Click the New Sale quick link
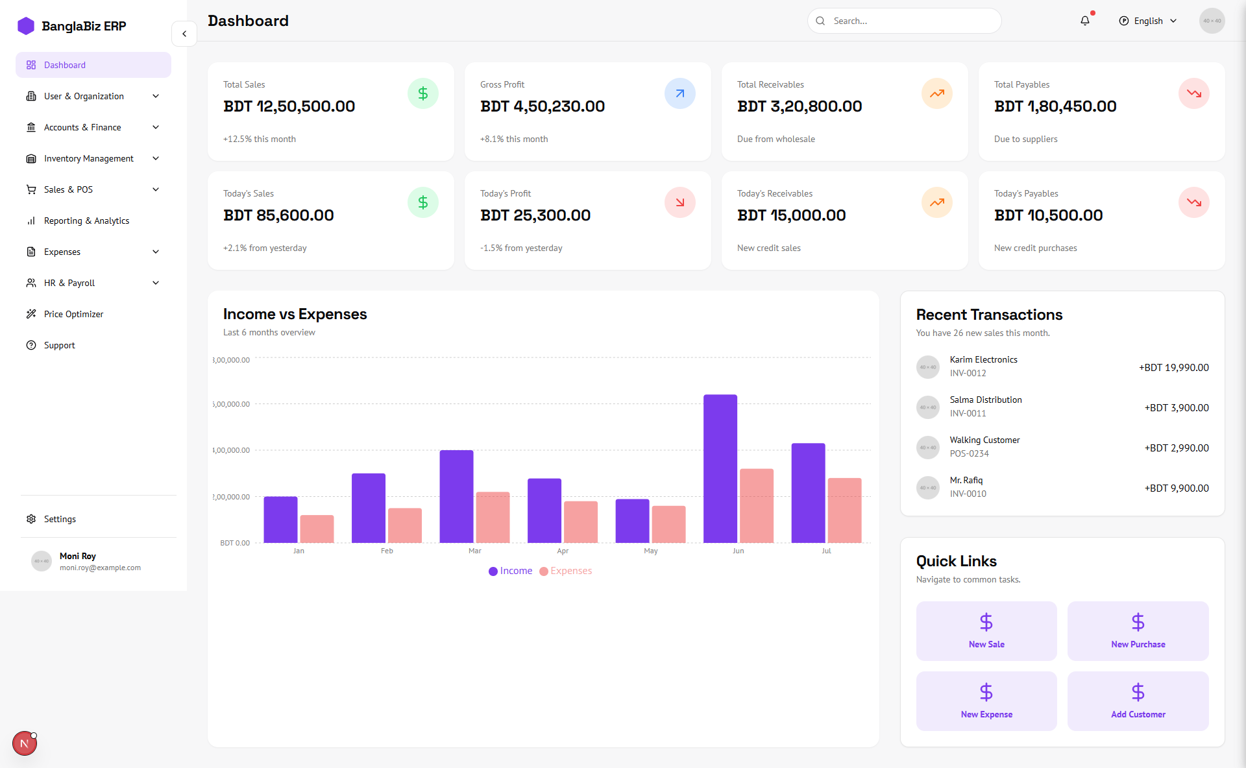The height and width of the screenshot is (768, 1246). [986, 630]
